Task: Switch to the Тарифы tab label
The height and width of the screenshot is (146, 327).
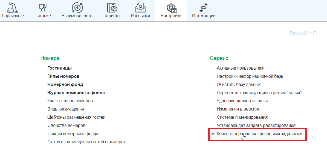Action: [112, 16]
